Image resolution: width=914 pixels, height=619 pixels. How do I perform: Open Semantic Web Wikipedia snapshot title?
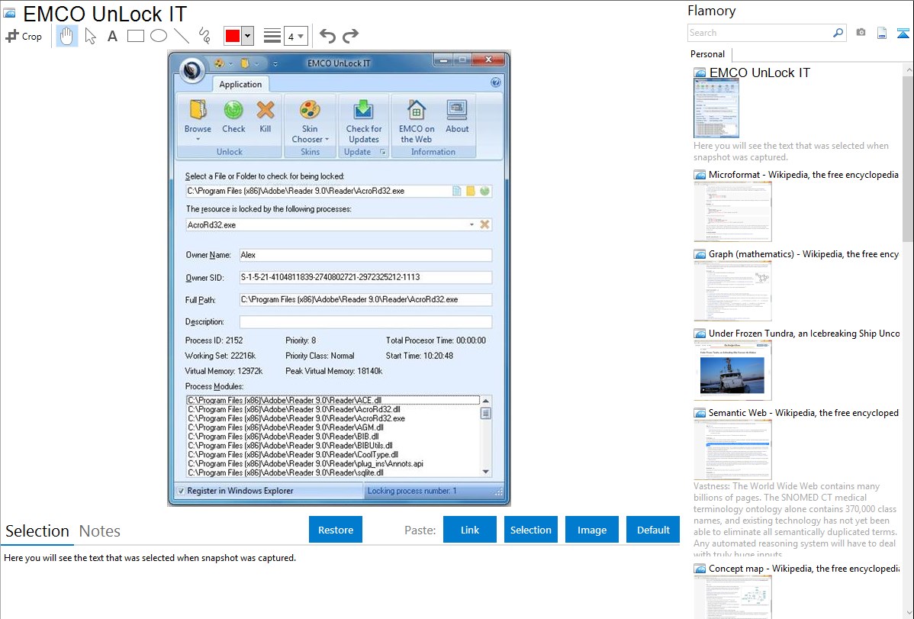(803, 413)
